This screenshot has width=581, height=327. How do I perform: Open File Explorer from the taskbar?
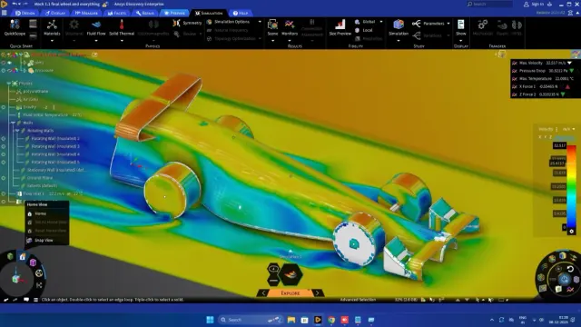(x=291, y=320)
